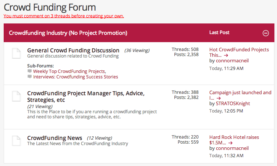The height and width of the screenshot is (166, 277).
Task: Open Hard Rock Hotel raises $1.5M thread
Action: pos(234,137)
